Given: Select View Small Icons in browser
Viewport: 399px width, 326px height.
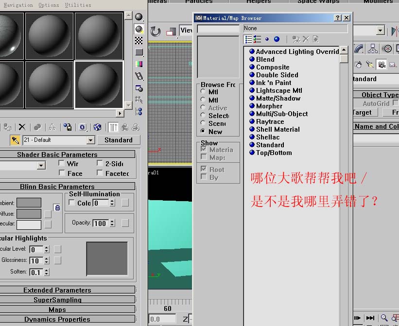Looking at the screenshot, I should [267, 39].
